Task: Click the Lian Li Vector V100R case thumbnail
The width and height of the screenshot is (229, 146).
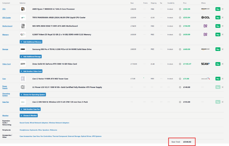Action: click(23, 79)
